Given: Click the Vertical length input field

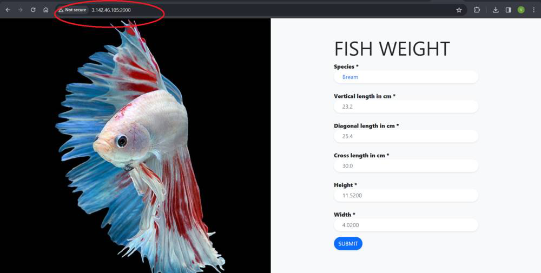Looking at the screenshot, I should [x=406, y=107].
